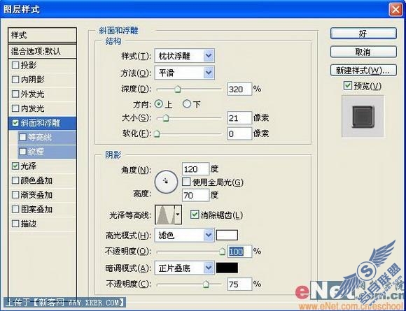Expand the 方法 method dropdown showing 平滑
The image size is (406, 311).
[184, 73]
